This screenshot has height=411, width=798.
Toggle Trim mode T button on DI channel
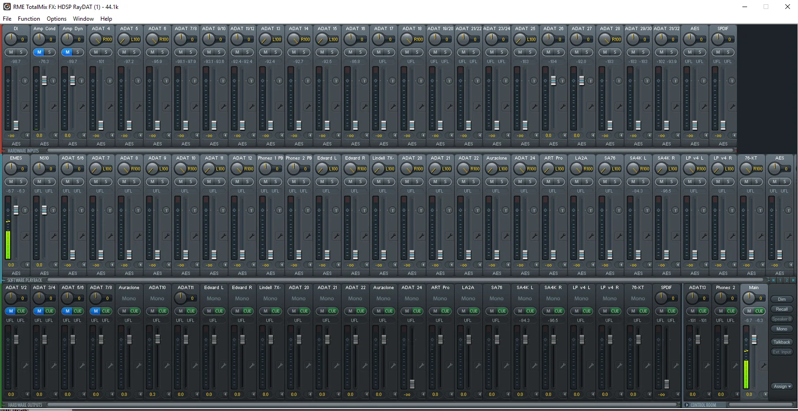pyautogui.click(x=25, y=81)
